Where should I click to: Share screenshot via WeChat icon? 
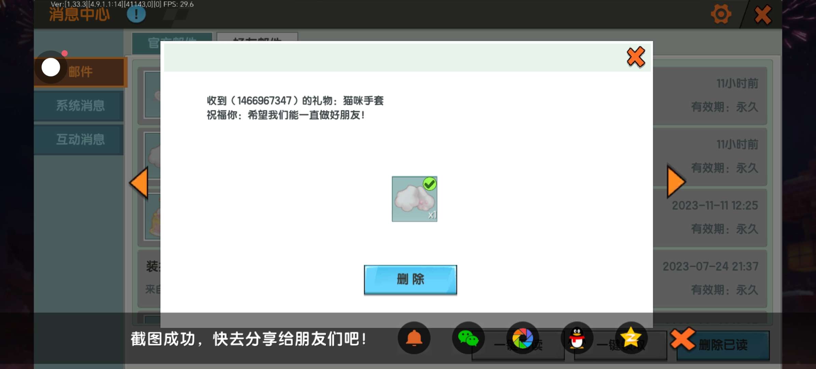click(x=468, y=338)
